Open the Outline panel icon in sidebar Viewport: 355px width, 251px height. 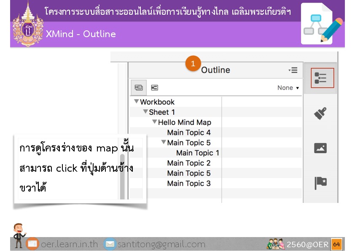click(322, 78)
